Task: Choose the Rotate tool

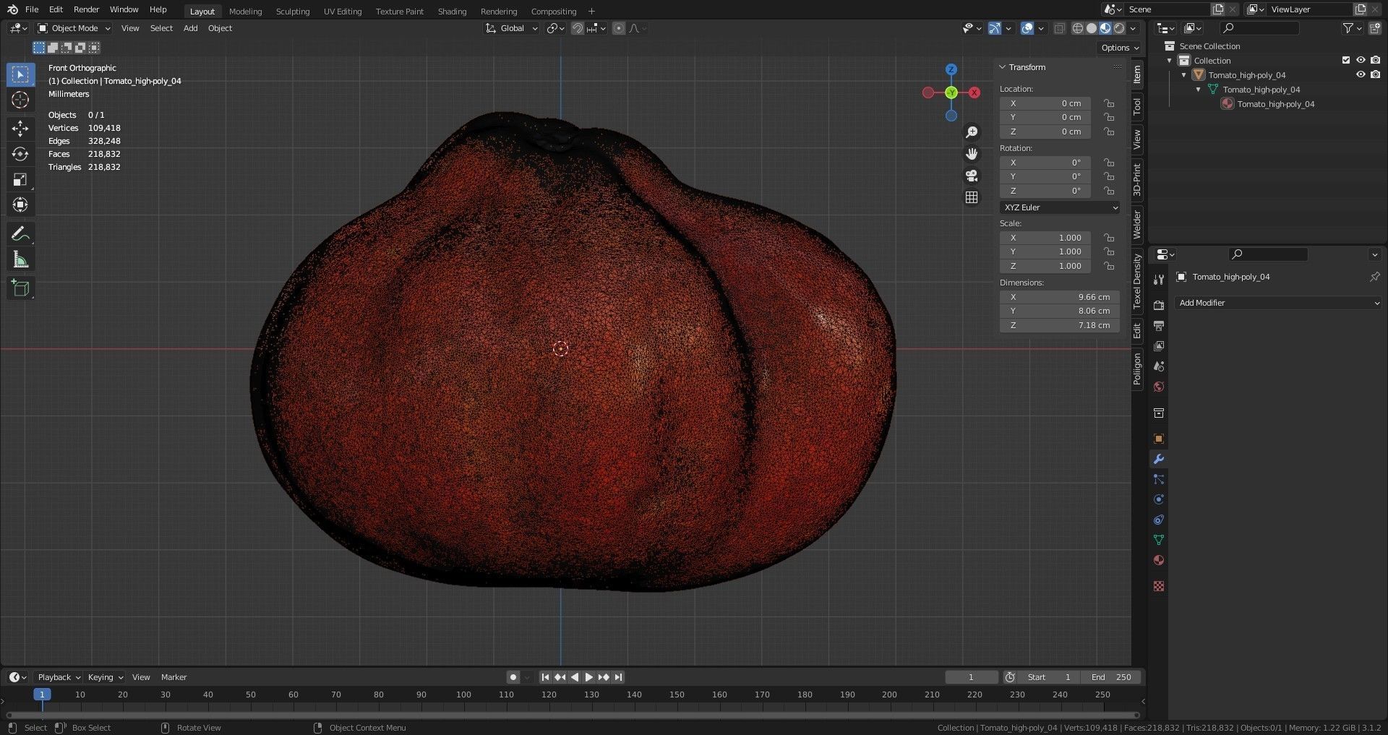Action: coord(20,154)
